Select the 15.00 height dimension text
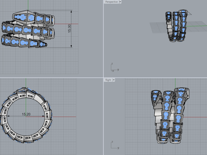The height and width of the screenshot is (155, 207). tap(69, 28)
